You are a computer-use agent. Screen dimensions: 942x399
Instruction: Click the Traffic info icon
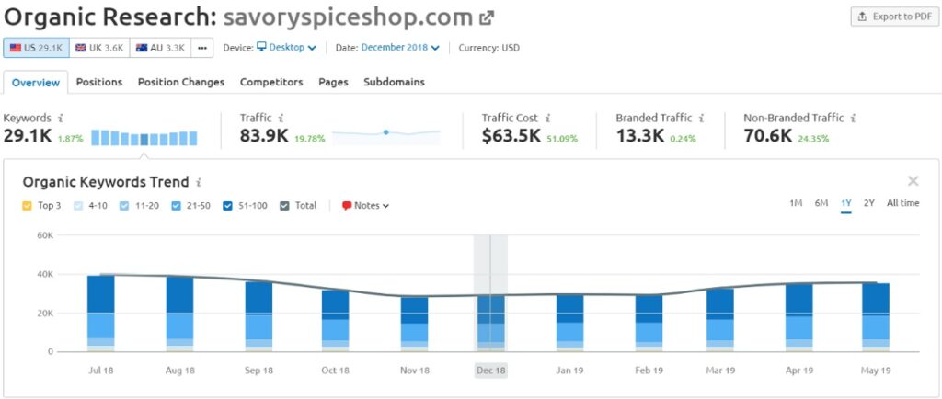tap(281, 119)
